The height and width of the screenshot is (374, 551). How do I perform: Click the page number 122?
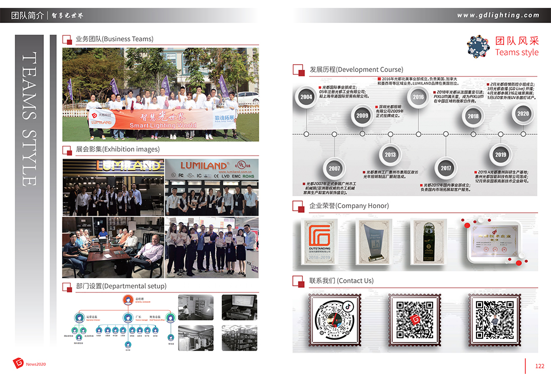[539, 366]
